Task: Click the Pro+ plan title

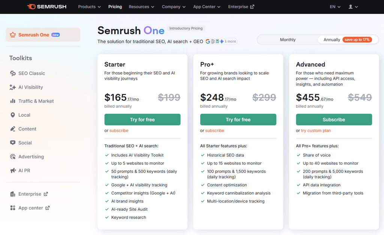Action: pos(207,64)
